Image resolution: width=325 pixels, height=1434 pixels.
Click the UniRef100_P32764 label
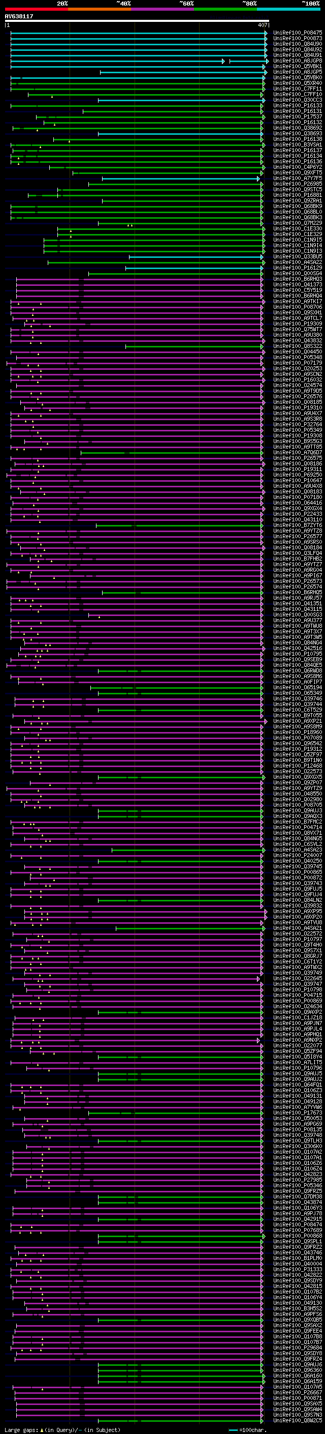pyautogui.click(x=298, y=425)
